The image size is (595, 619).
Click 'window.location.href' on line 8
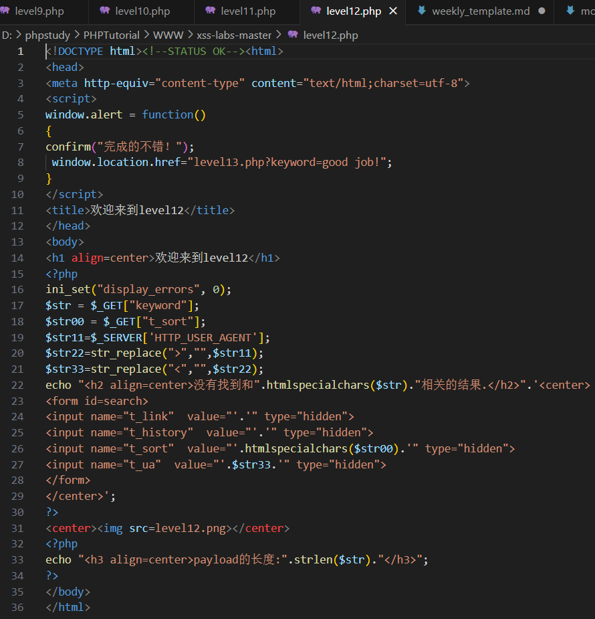(x=116, y=162)
